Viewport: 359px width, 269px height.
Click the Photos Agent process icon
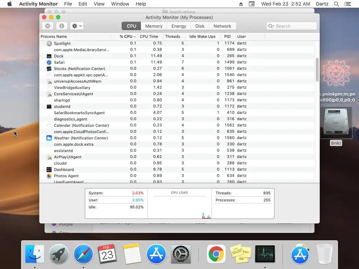(x=49, y=176)
